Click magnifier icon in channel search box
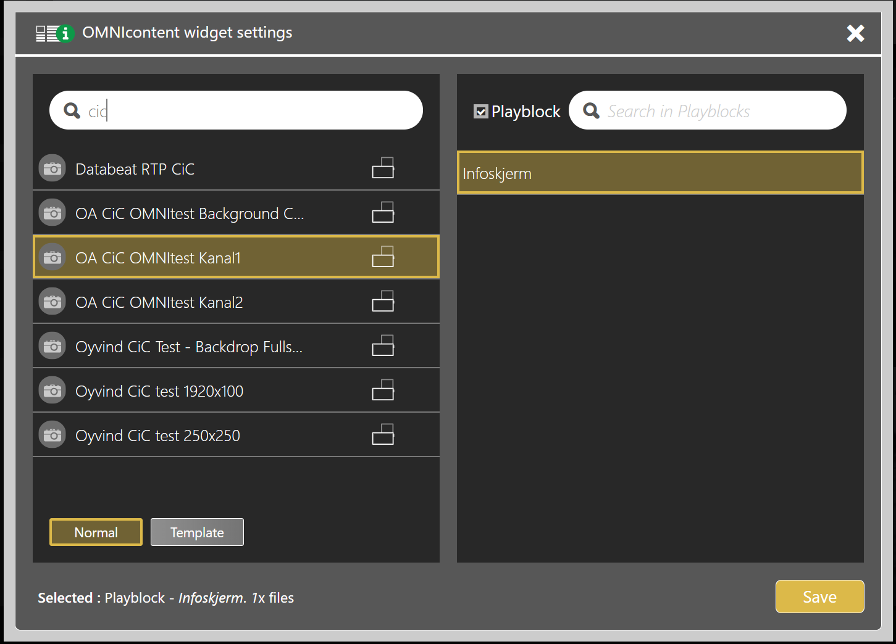896x644 pixels. [x=72, y=110]
